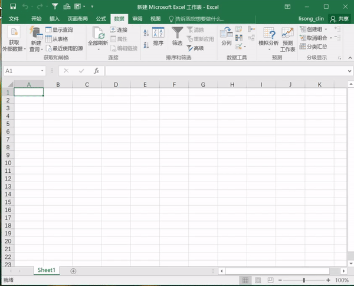This screenshot has width=354, height=286.
Task: Click the Name Box showing A1
Action: (x=22, y=71)
